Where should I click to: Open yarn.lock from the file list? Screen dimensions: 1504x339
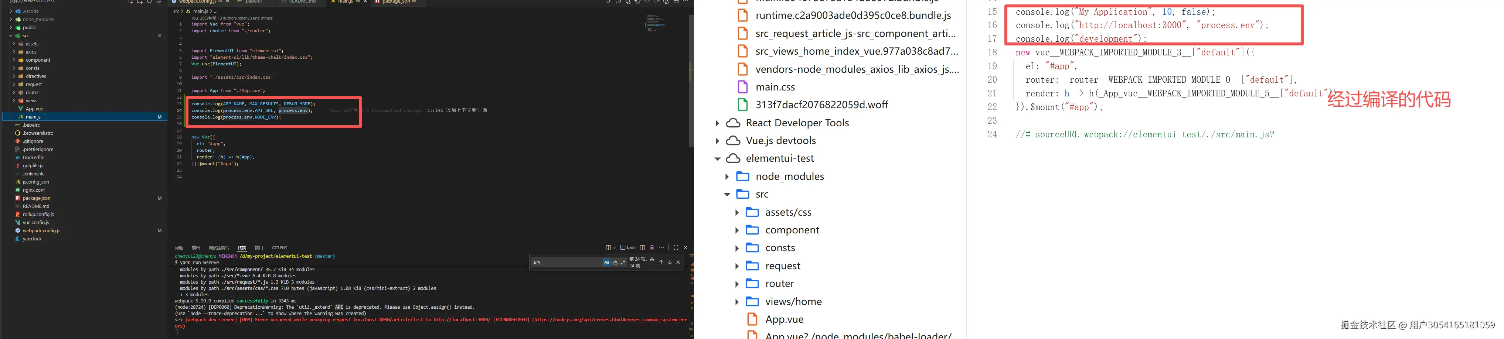tap(32, 239)
